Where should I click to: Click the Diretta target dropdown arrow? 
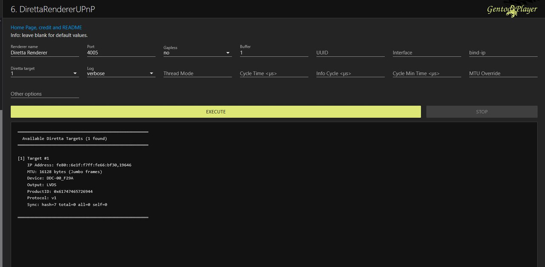75,73
